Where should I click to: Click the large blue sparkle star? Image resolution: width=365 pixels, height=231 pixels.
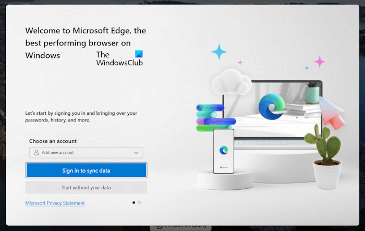click(219, 52)
